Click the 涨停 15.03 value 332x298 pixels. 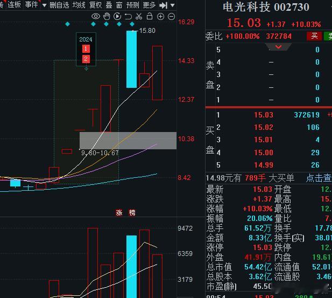[263, 247]
